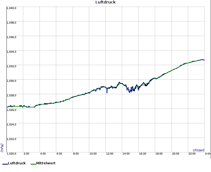Screen dimensions: 211x172
Task: Click the 1,026.0 y-axis value label
Action: coord(12,110)
